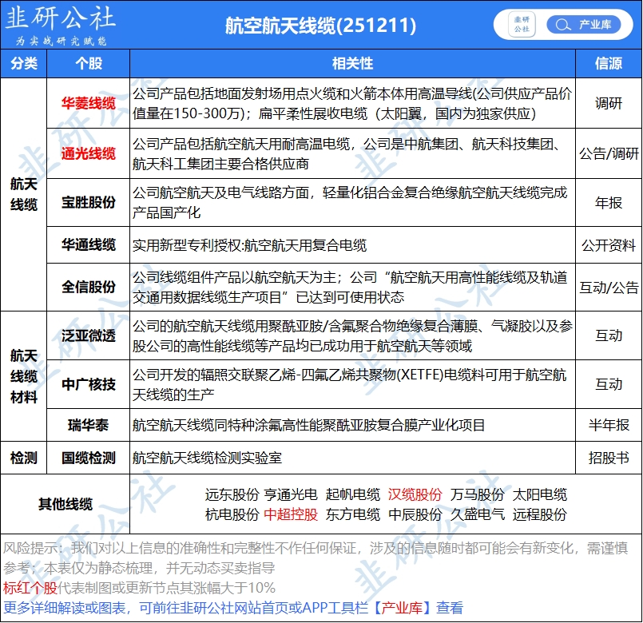The width and height of the screenshot is (643, 623).
Task: Click the 相关性 column header
Action: point(352,63)
